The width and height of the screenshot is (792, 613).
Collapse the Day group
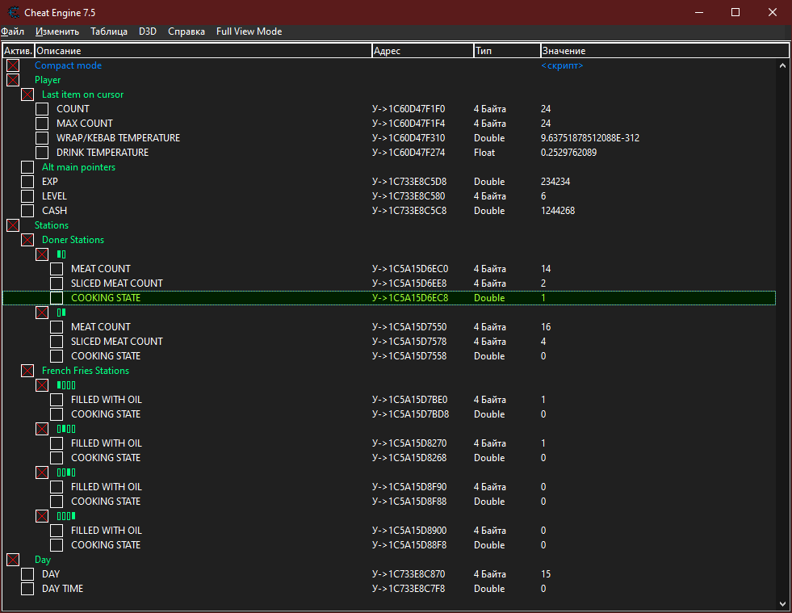pyautogui.click(x=13, y=560)
